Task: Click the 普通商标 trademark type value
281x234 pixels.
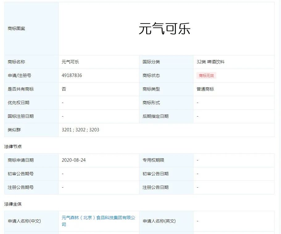Action: (x=205, y=89)
